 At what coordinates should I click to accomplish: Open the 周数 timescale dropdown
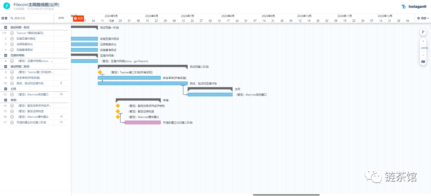(423, 18)
